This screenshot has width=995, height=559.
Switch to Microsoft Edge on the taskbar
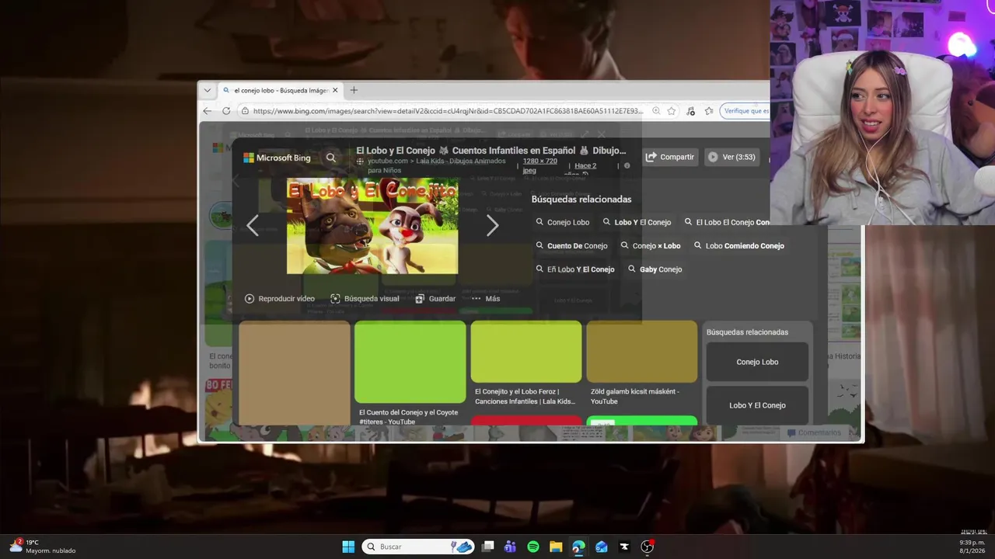578,547
